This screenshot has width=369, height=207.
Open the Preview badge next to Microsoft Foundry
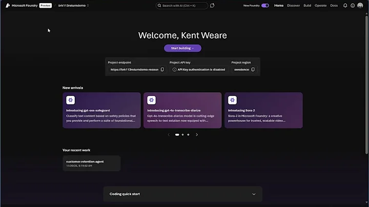[46, 6]
